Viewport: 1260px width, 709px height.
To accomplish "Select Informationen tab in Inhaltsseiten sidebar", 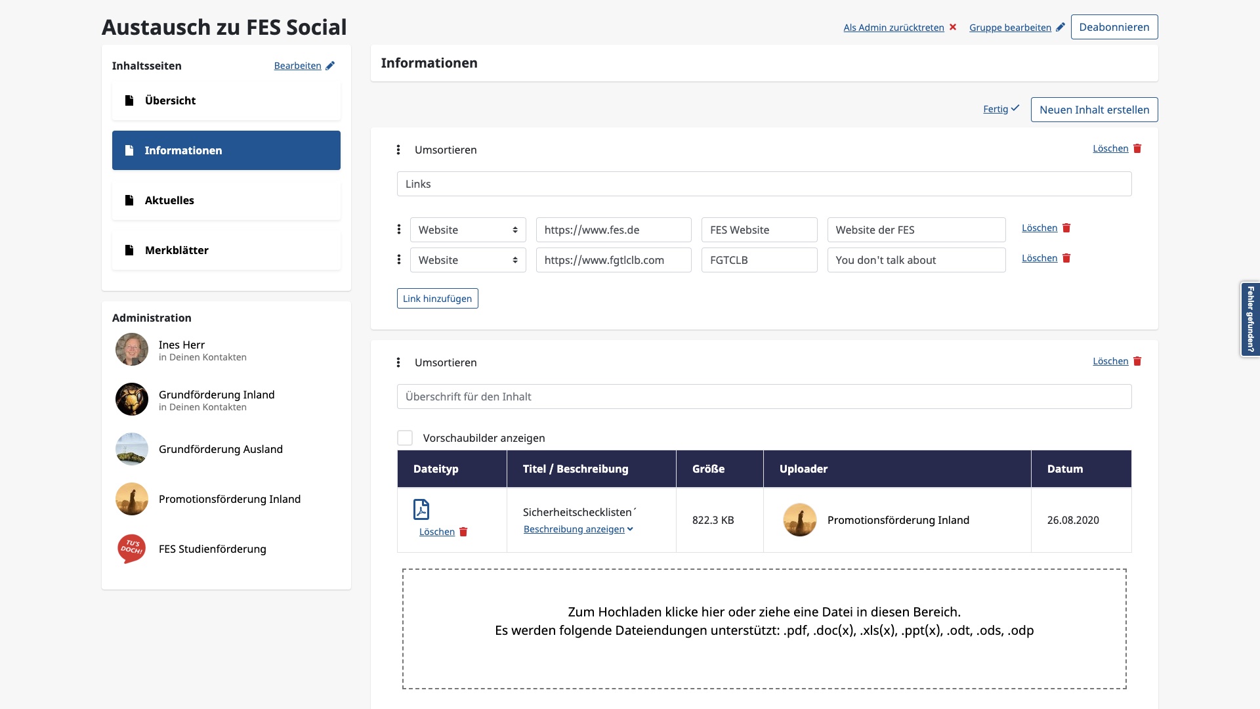I will click(226, 150).
